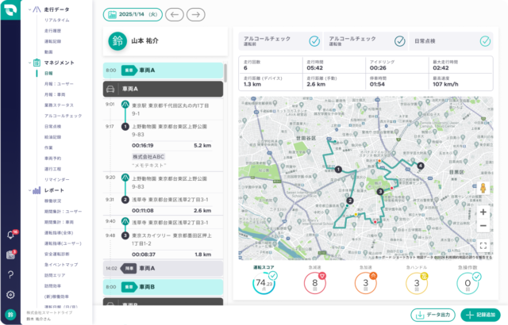Viewport: 508px width, 325px height.
Task: Open 訪問エリア in sidebar
Action: [x=55, y=275]
